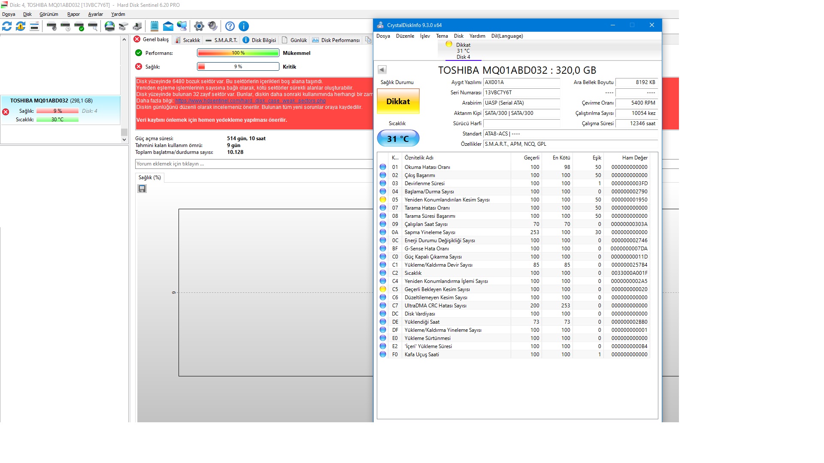Image resolution: width=824 pixels, height=463 pixels.
Task: Click the blue envelope email icon
Action: pyautogui.click(x=168, y=26)
